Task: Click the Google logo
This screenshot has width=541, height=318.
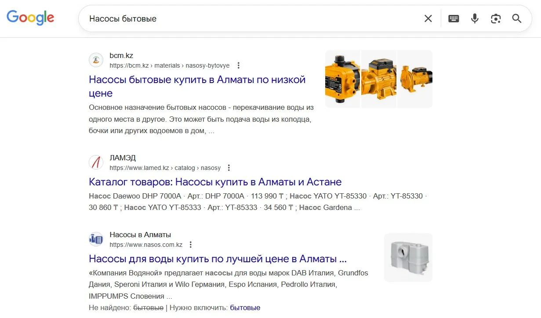Action: tap(30, 18)
